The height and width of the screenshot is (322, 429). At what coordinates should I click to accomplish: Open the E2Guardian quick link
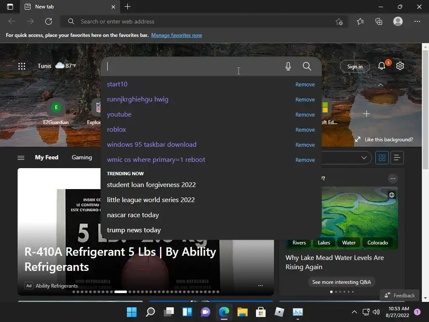tap(56, 112)
